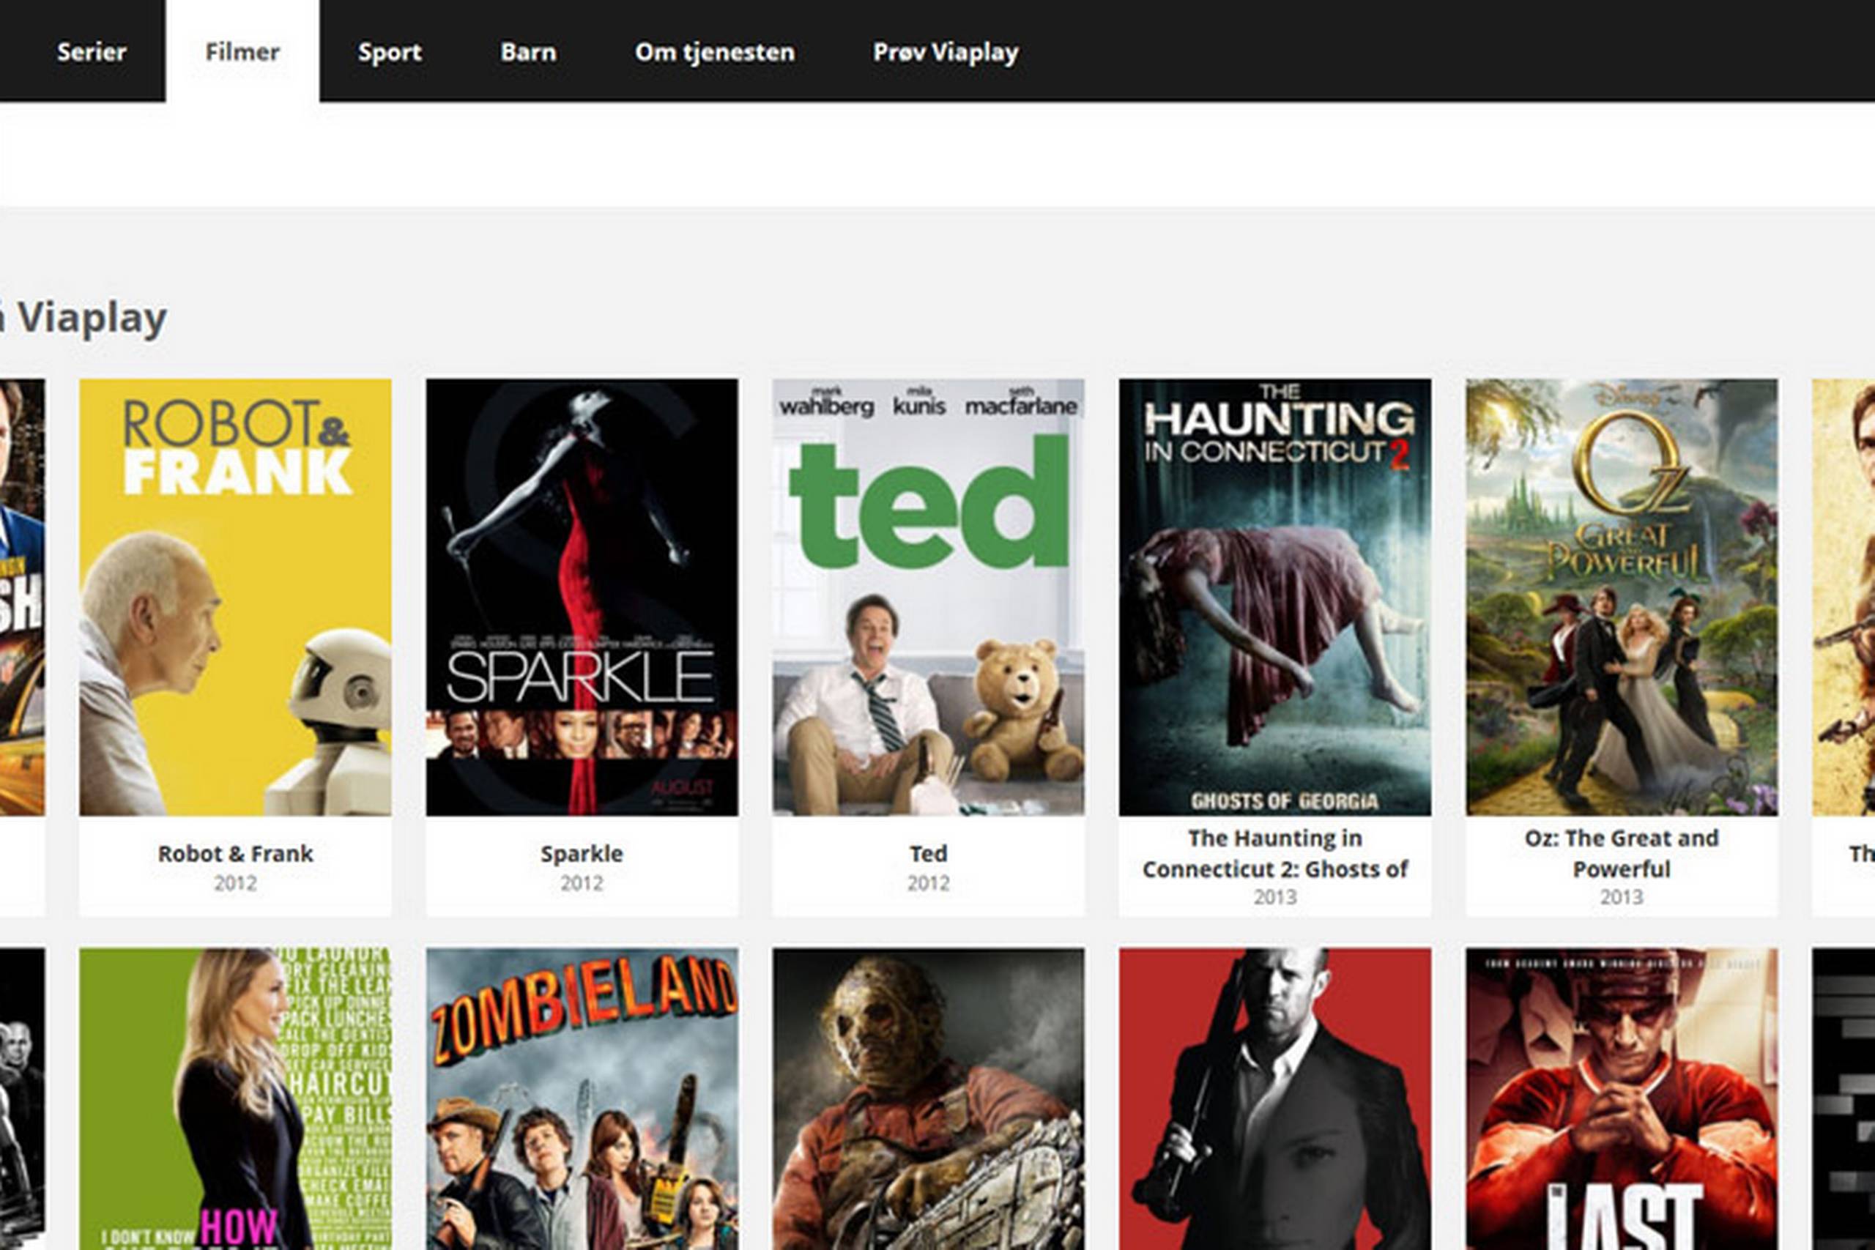Click the Ted title text
Image resolution: width=1875 pixels, height=1250 pixels.
coord(928,853)
